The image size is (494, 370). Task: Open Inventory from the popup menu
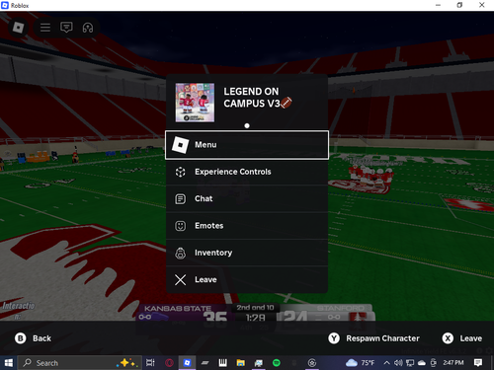(x=247, y=253)
